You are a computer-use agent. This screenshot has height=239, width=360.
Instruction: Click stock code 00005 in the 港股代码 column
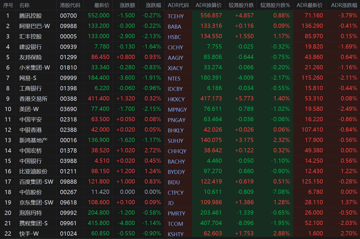(68, 36)
